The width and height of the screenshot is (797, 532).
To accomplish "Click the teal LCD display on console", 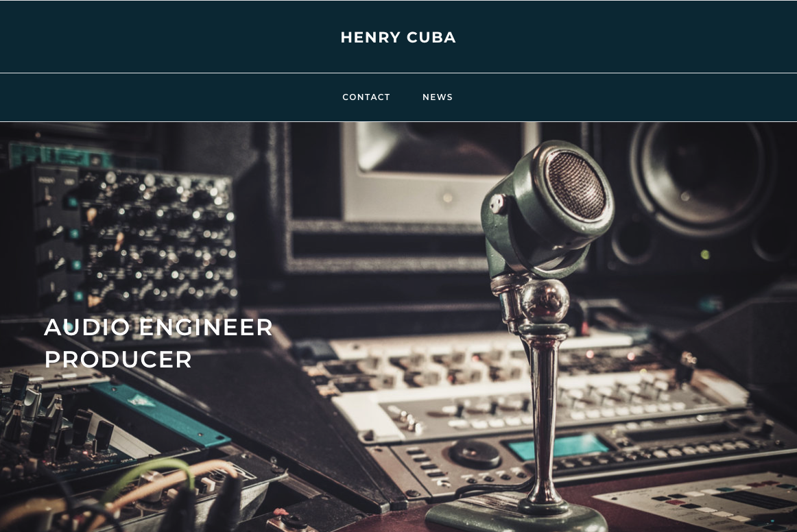I will click(559, 446).
